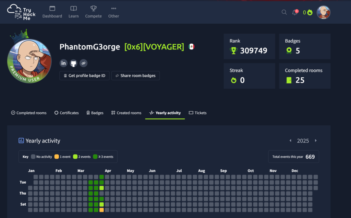Click the Sat row label
This screenshot has width=351, height=218.
[23, 204]
